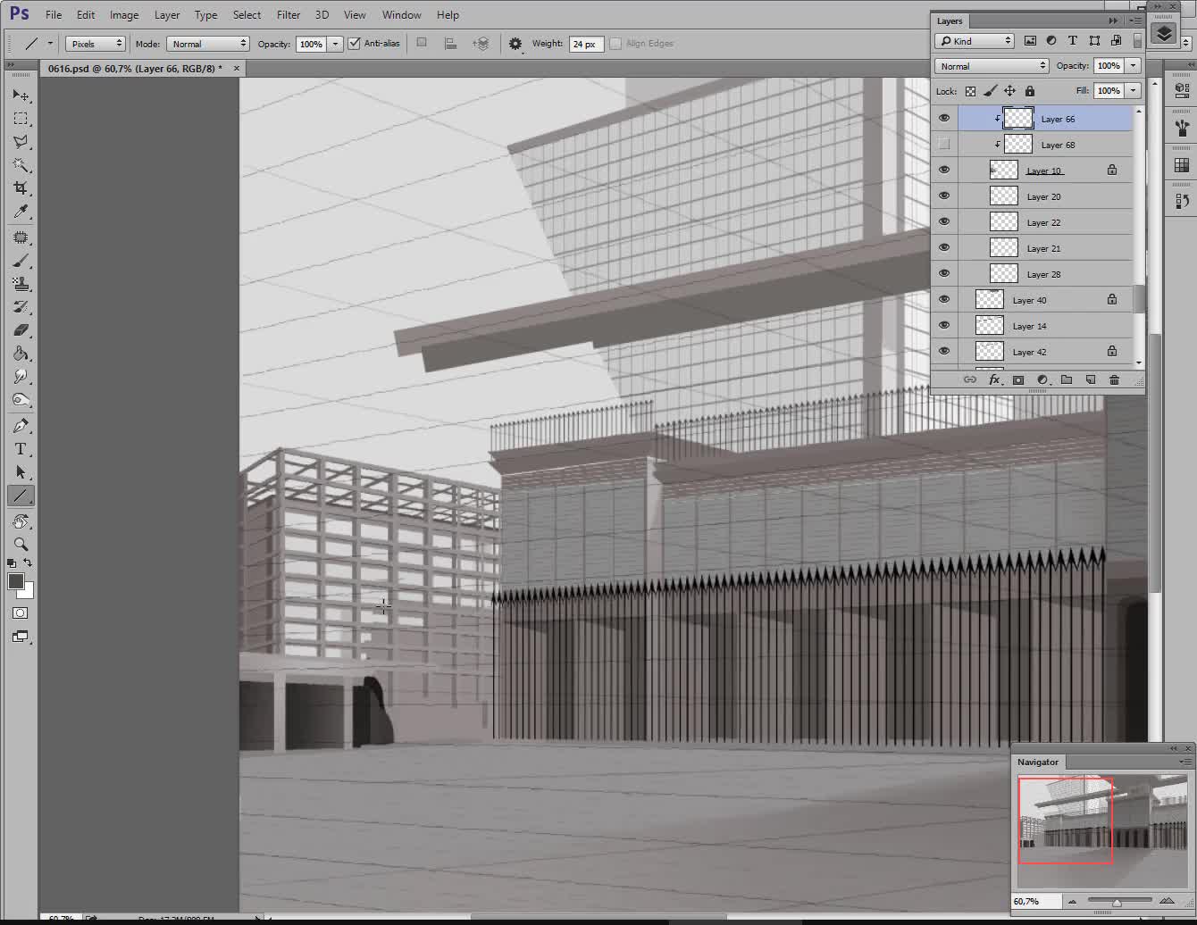Select the Clone Stamp tool
1197x925 pixels.
click(x=20, y=284)
